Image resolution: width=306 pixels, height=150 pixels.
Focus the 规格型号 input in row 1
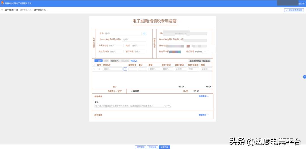pos(133,69)
